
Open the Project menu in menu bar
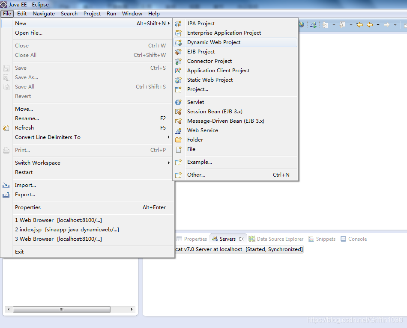(x=92, y=14)
